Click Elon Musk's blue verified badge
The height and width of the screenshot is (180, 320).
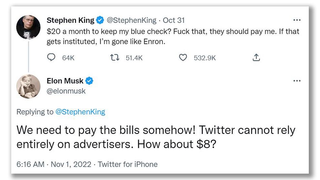89,81
